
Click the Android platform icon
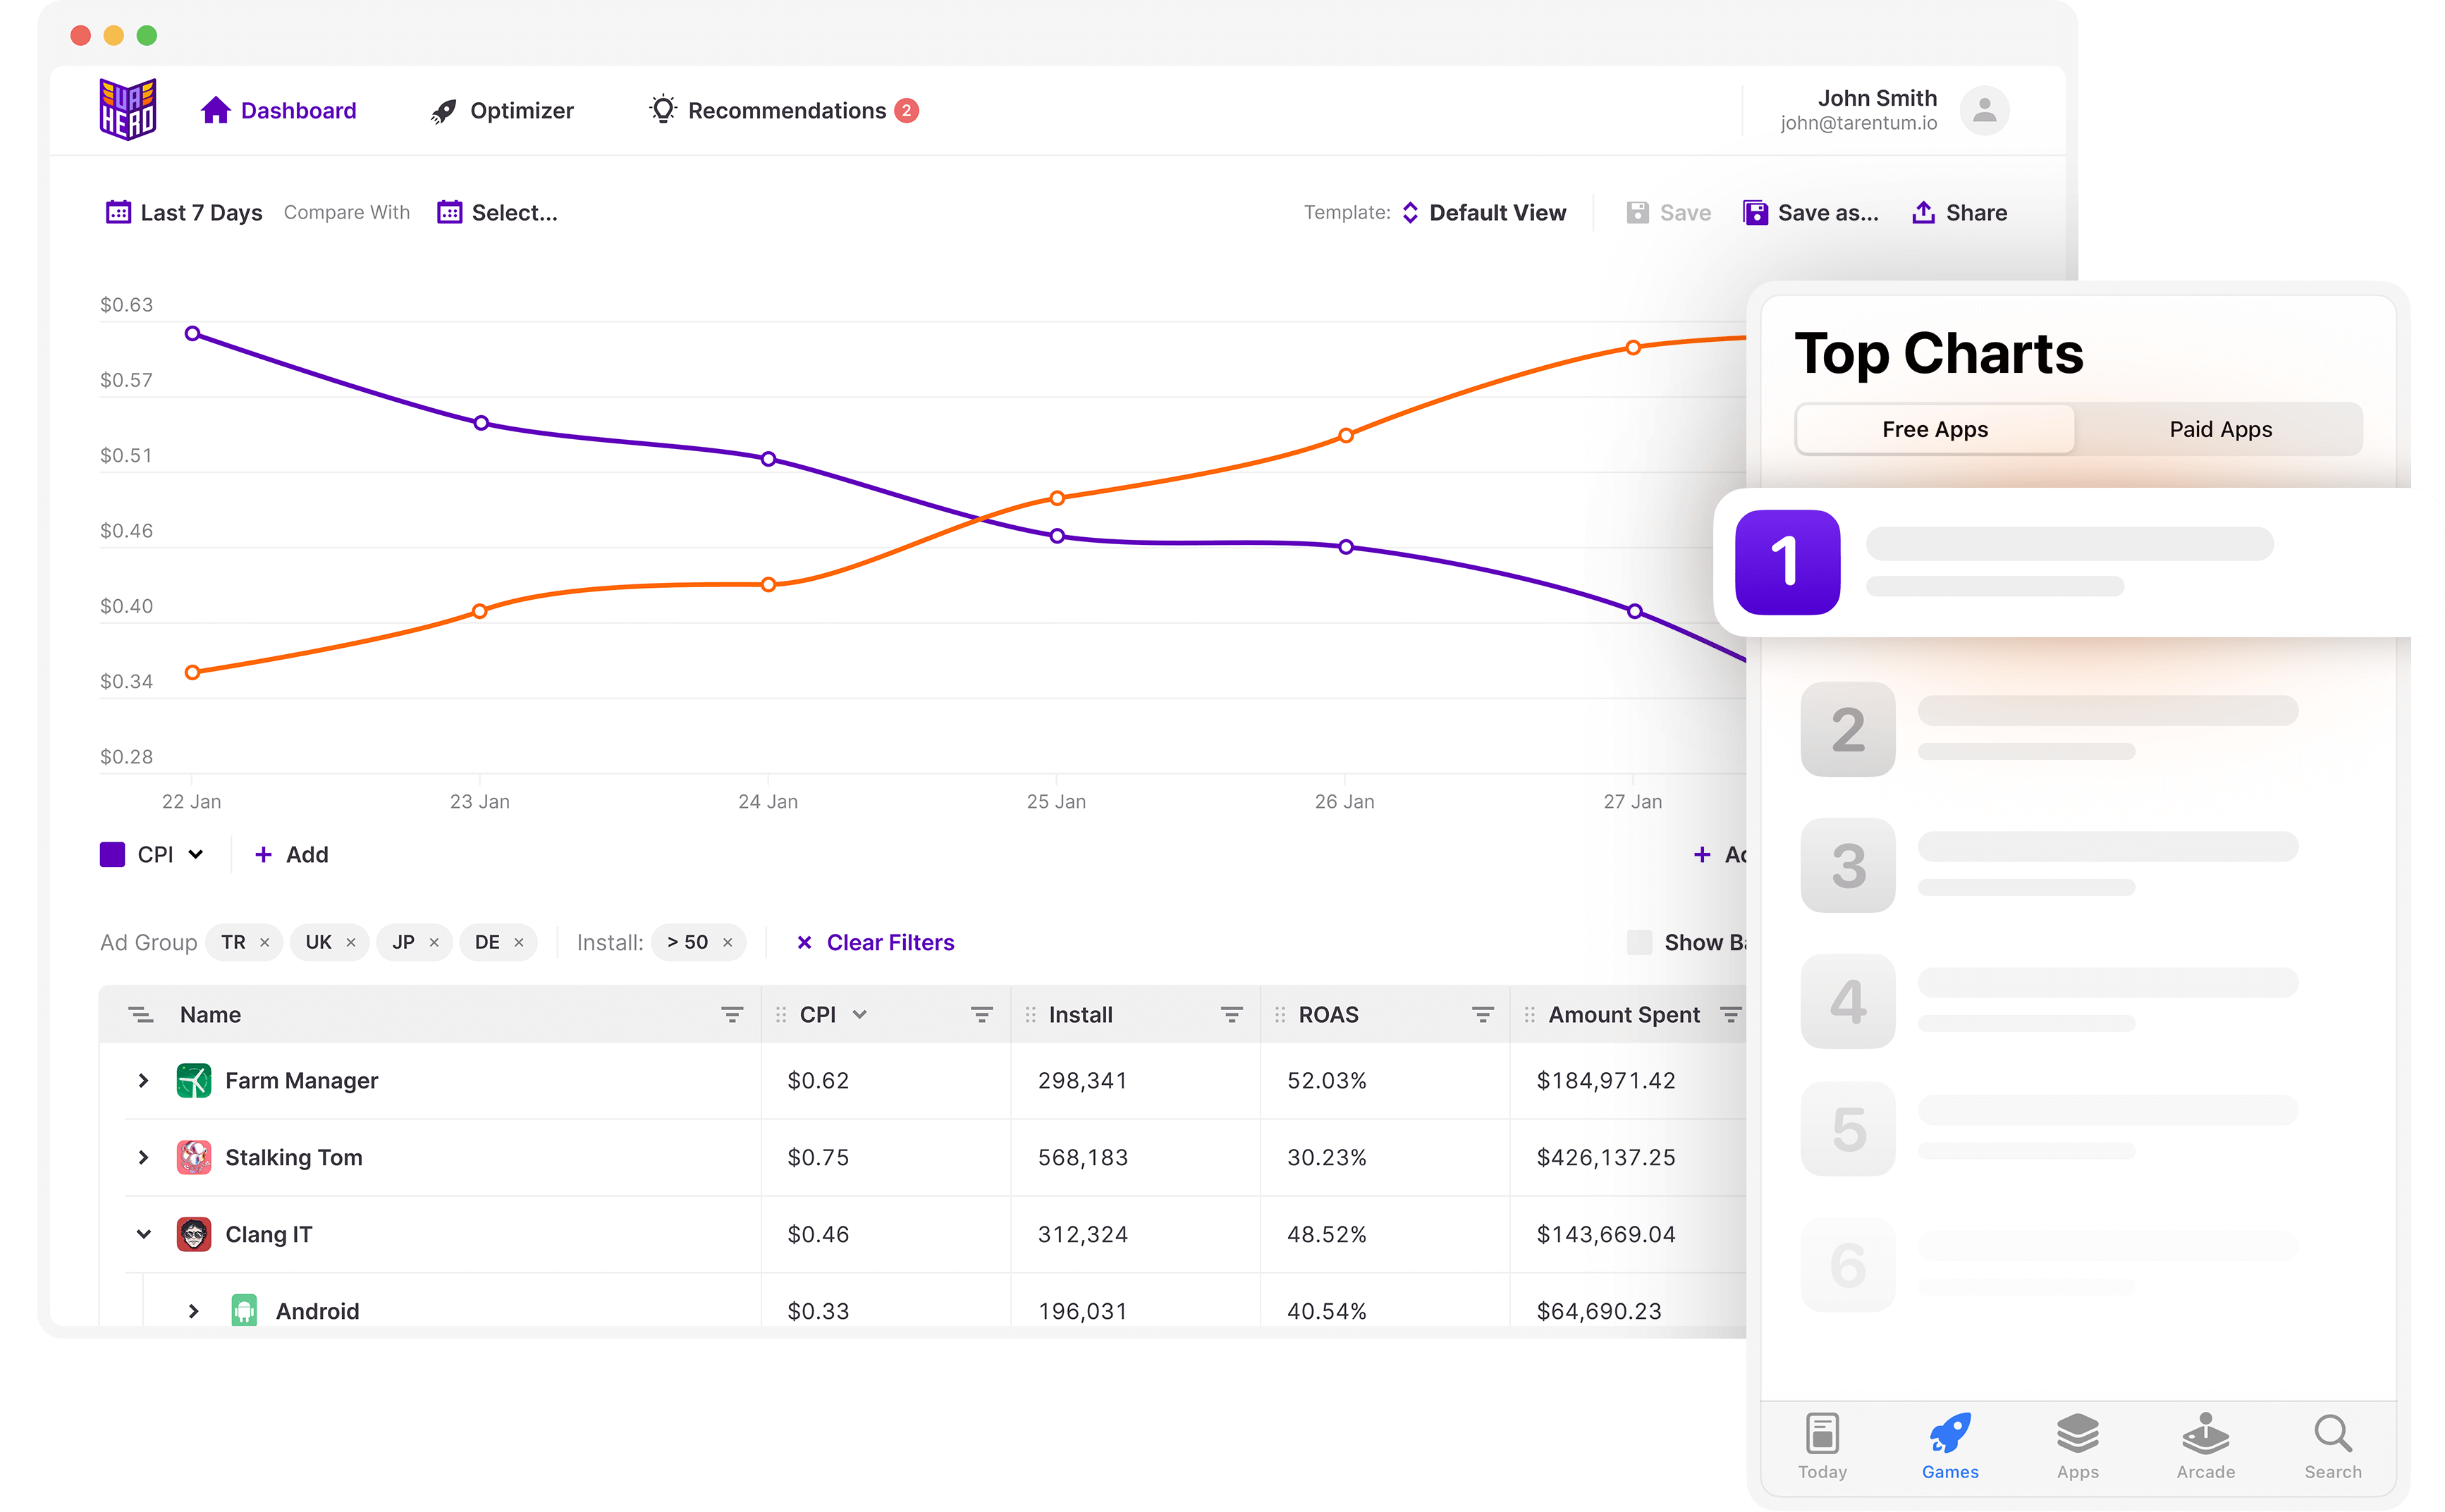[x=244, y=1310]
